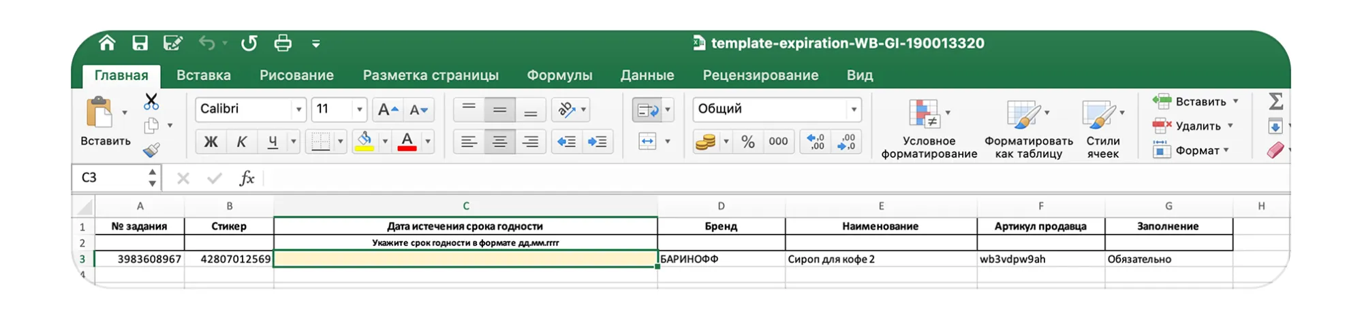Click the Increase Font Size icon

pos(388,109)
